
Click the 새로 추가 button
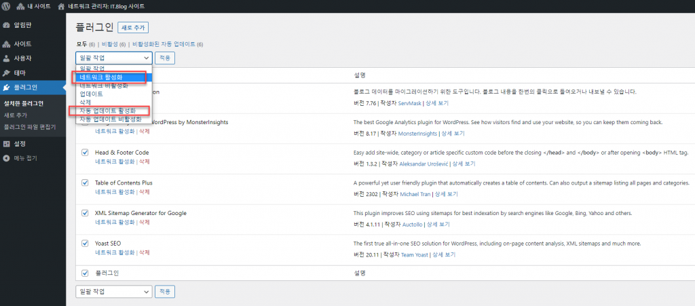(133, 28)
